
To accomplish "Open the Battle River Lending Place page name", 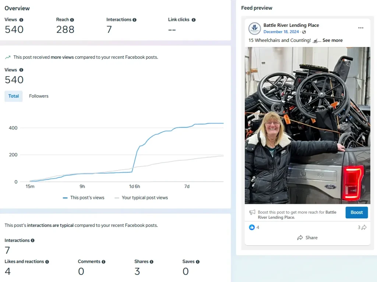I will coord(291,25).
